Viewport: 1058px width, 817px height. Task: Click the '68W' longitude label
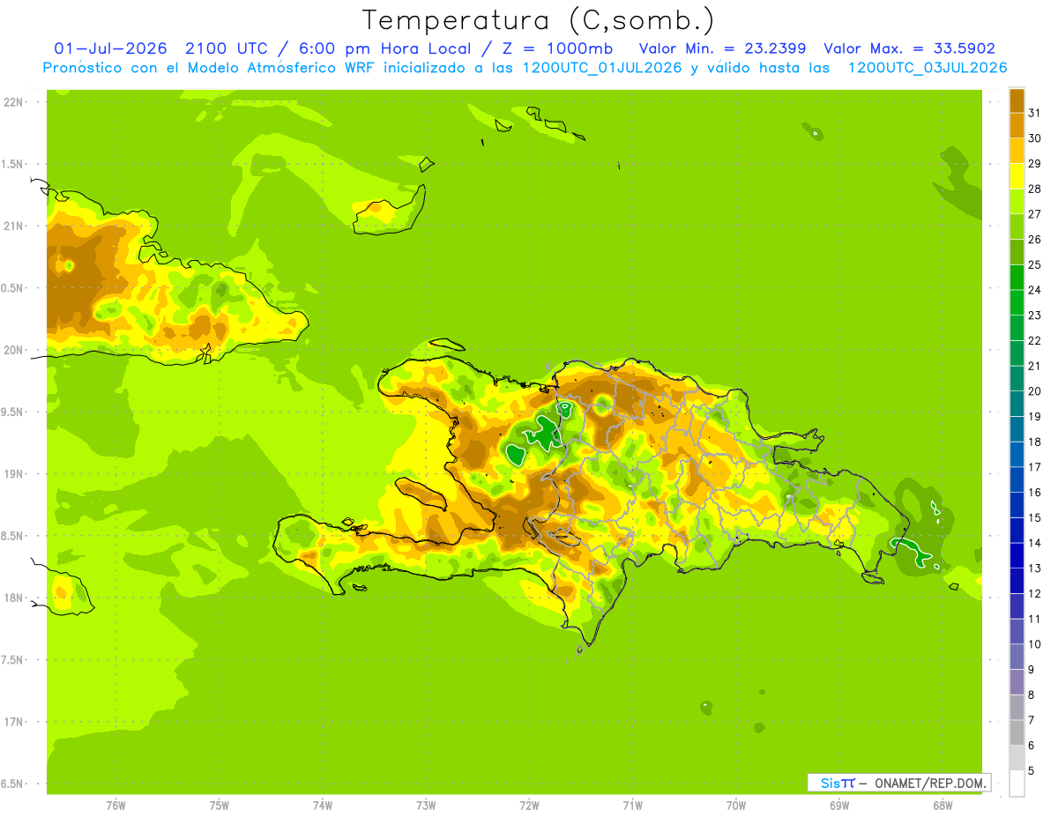point(943,806)
